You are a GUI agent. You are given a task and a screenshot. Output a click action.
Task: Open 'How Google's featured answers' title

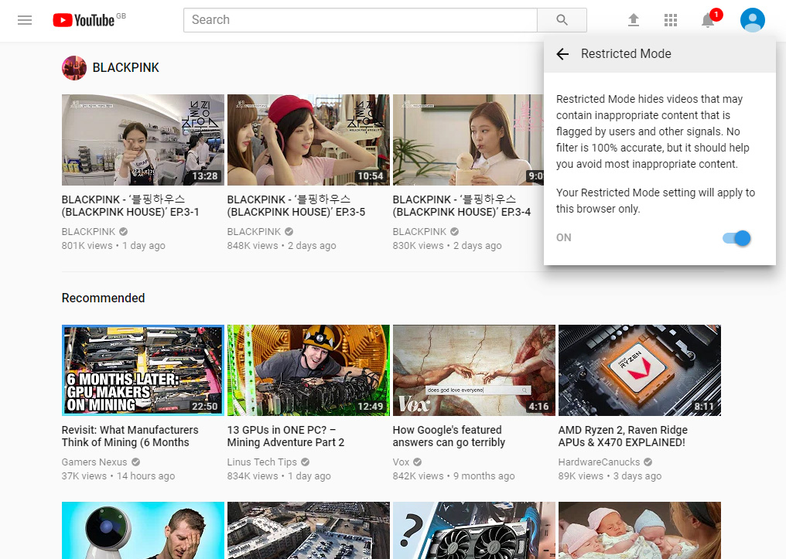tap(449, 436)
